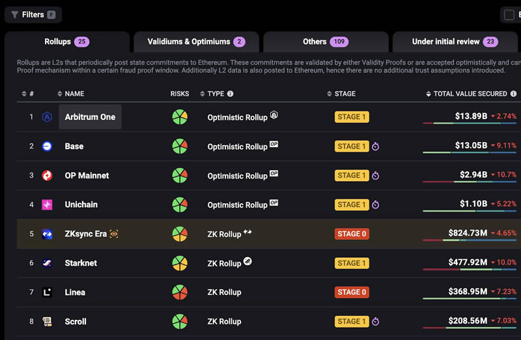The image size is (521, 340).
Task: Click the Unichain pink logo icon
Action: pyautogui.click(x=47, y=205)
